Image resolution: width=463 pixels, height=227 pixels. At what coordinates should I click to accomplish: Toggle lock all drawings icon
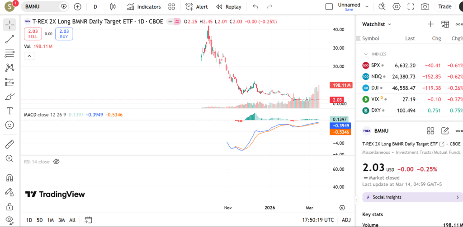coord(9,206)
